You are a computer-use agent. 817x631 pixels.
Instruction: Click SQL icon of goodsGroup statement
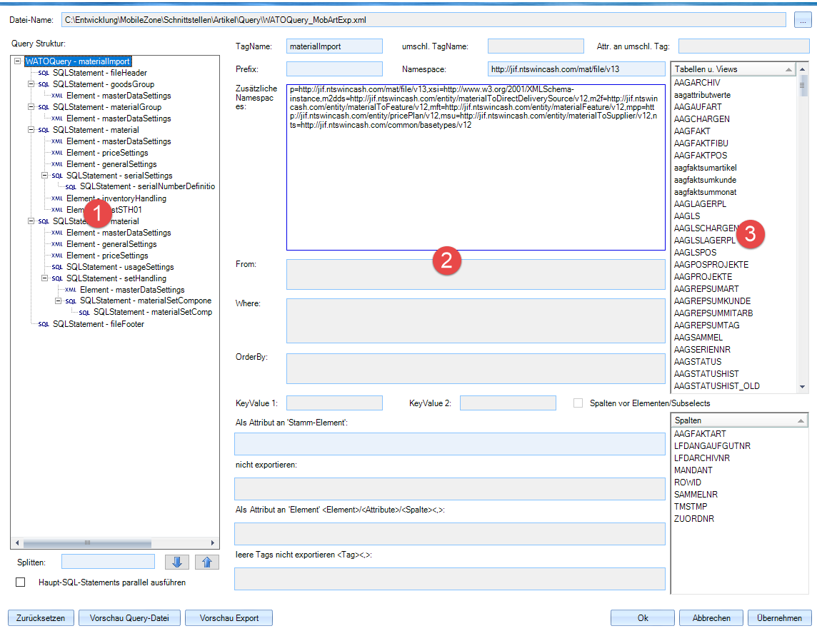point(44,84)
